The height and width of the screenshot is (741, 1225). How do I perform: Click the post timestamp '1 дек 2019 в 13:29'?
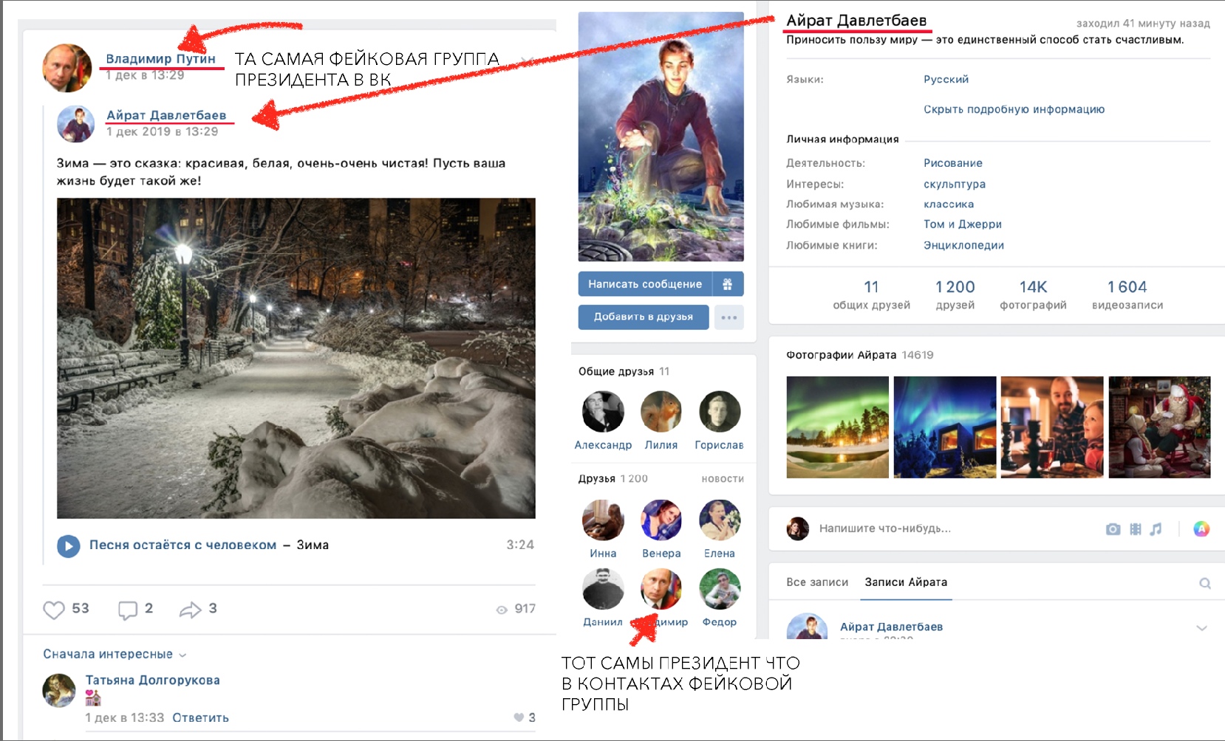[163, 131]
